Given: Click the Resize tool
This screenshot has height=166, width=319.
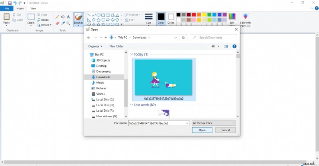Looking at the screenshot, I should [x=43, y=20].
